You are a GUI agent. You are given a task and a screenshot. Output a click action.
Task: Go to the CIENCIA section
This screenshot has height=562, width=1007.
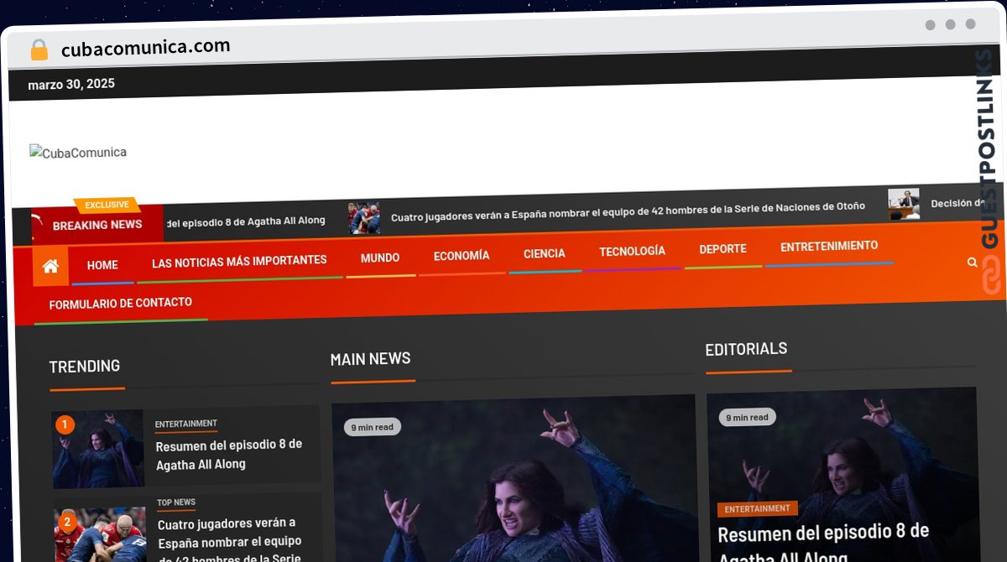pos(545,253)
